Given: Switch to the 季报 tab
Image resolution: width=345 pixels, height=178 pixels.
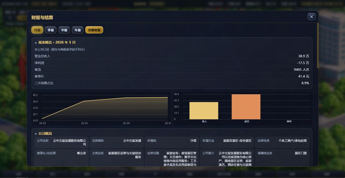Looking at the screenshot, I should tap(50, 30).
